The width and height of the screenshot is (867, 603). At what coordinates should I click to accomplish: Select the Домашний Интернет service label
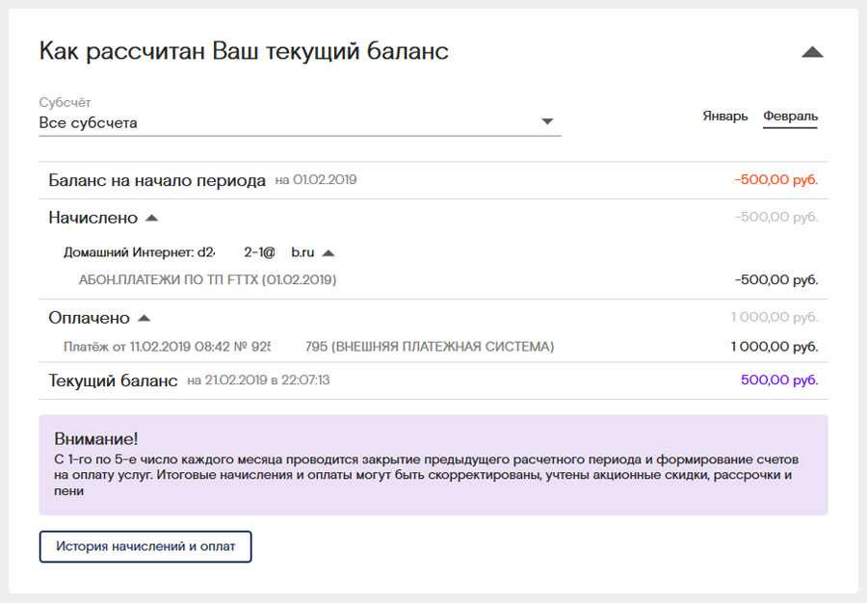[188, 252]
